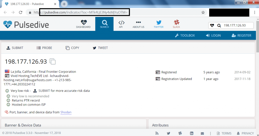Open the TOOLBOX menu
Image resolution: width=259 pixels, height=136 pixels.
(x=185, y=35)
